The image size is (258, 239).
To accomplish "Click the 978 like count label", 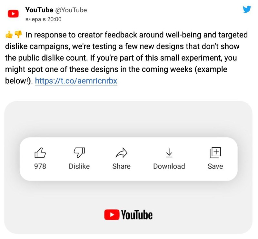I will point(40,166).
